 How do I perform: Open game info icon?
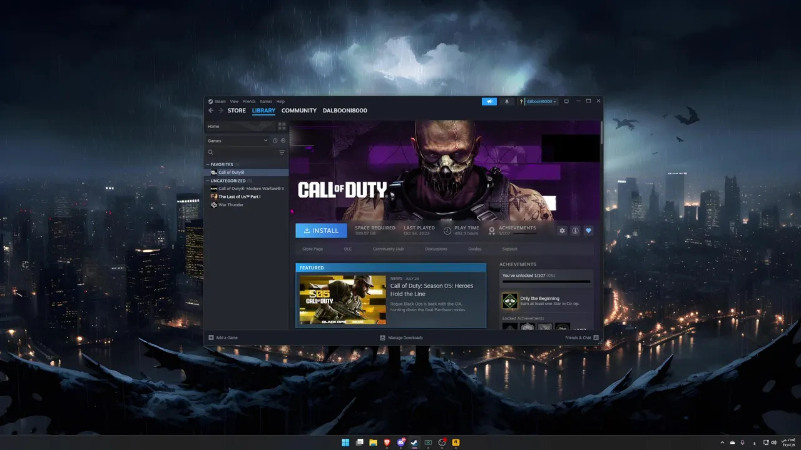tap(575, 231)
